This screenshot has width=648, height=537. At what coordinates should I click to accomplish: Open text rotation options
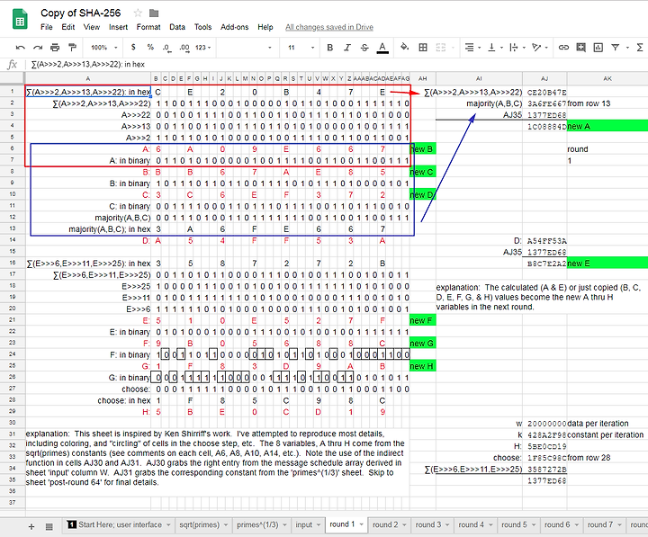(539, 48)
